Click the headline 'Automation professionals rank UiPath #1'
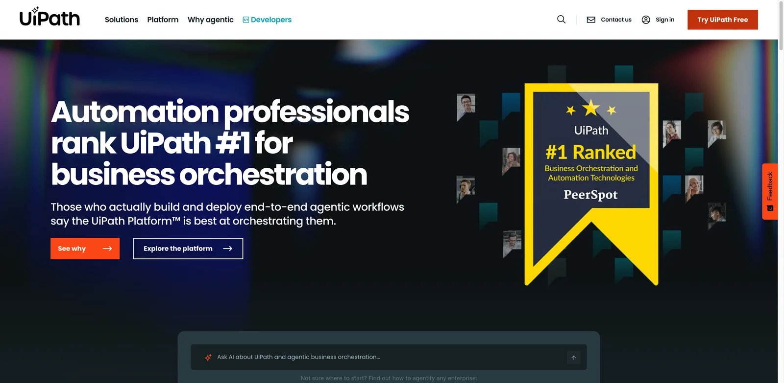The image size is (784, 383). pos(230,142)
